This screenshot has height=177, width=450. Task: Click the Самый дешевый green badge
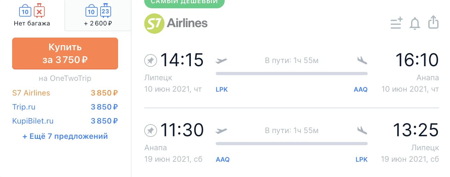tap(184, 2)
